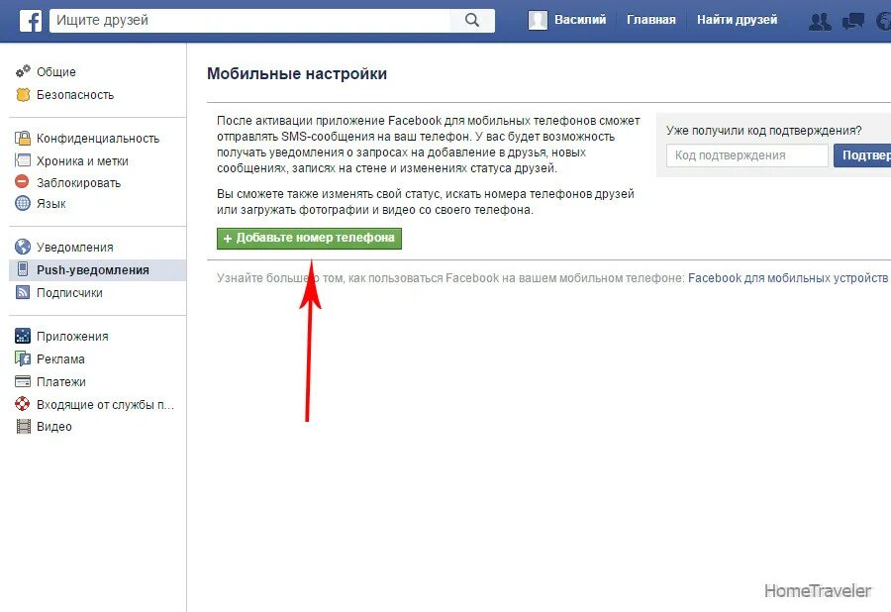Go to Конфиденциальность settings
Screen dimensions: 891x612
point(98,138)
